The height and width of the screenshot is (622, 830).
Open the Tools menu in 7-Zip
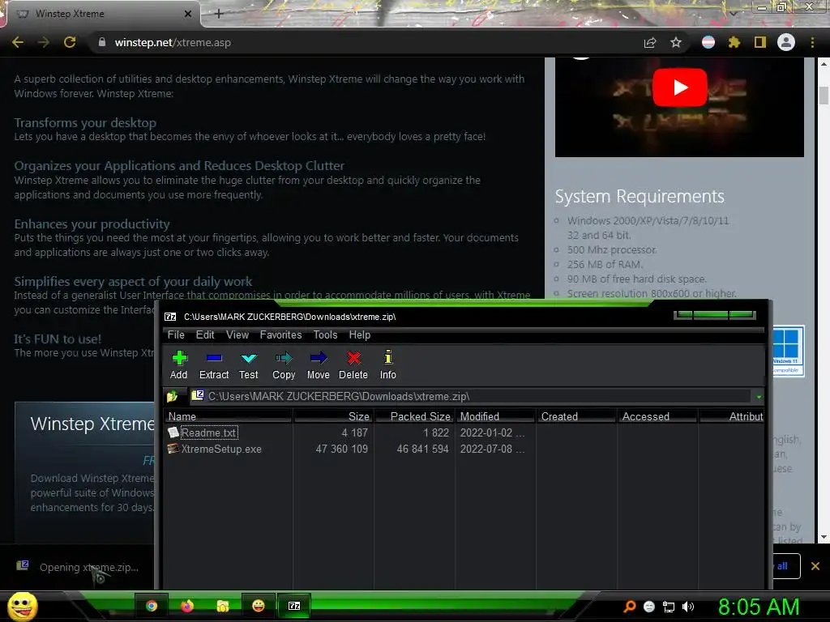(325, 334)
